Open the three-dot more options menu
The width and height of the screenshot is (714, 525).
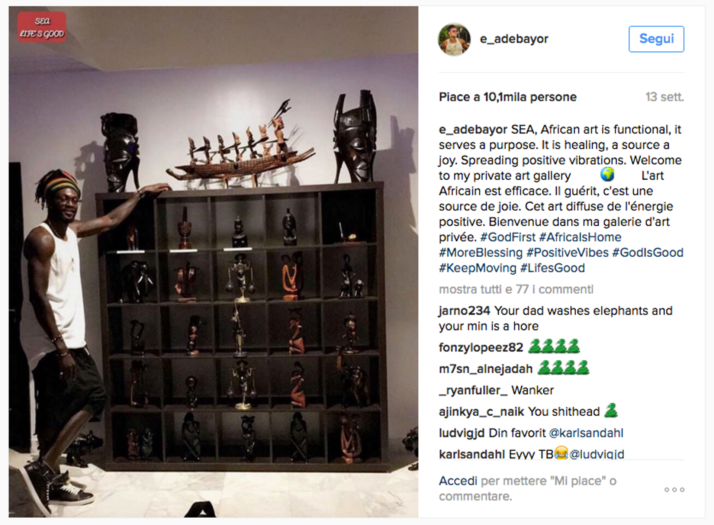coord(674,490)
